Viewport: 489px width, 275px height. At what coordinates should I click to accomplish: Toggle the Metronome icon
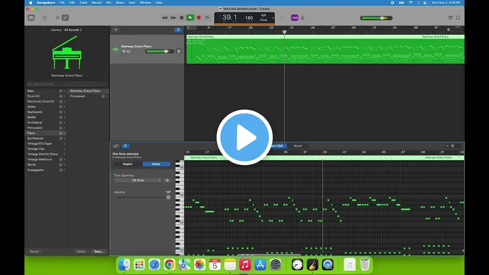point(303,18)
